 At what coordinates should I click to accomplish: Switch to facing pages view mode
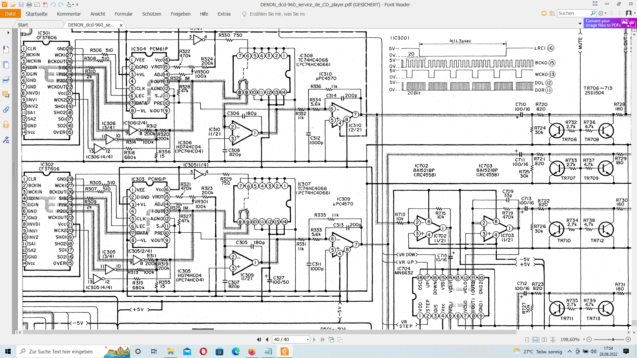pos(544,339)
